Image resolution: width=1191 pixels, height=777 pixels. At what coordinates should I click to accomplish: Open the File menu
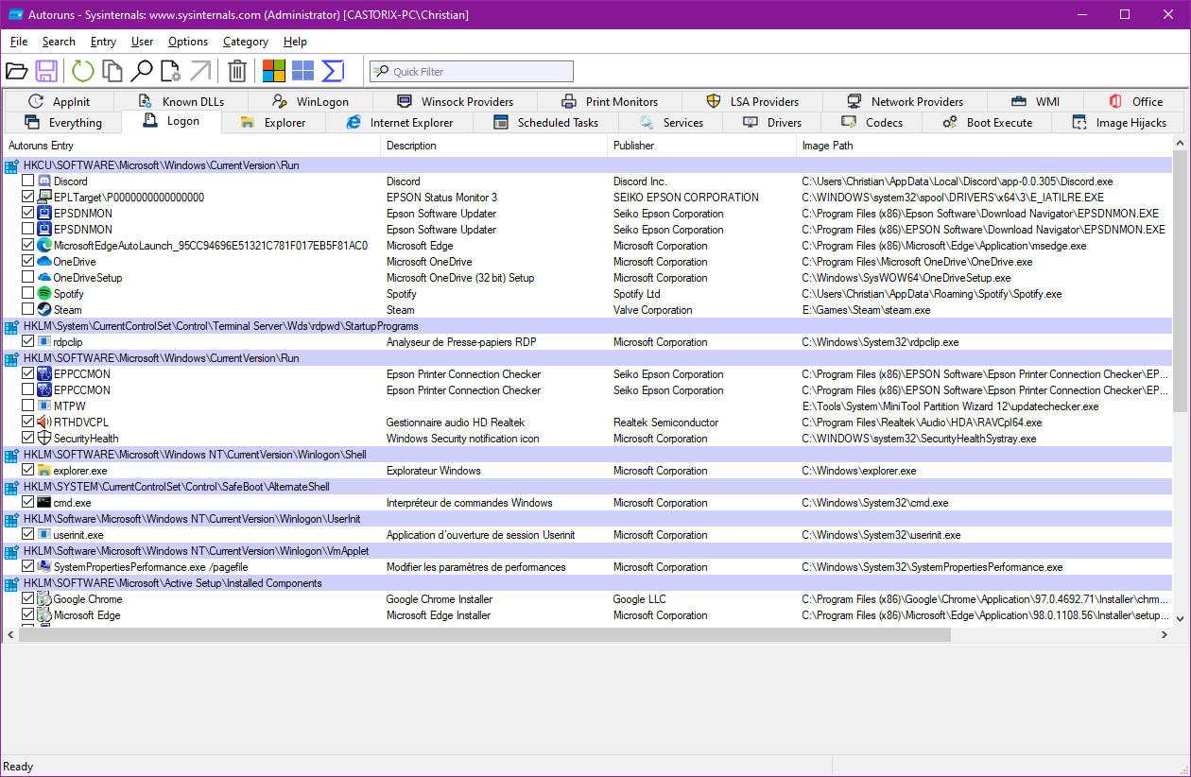coord(19,42)
